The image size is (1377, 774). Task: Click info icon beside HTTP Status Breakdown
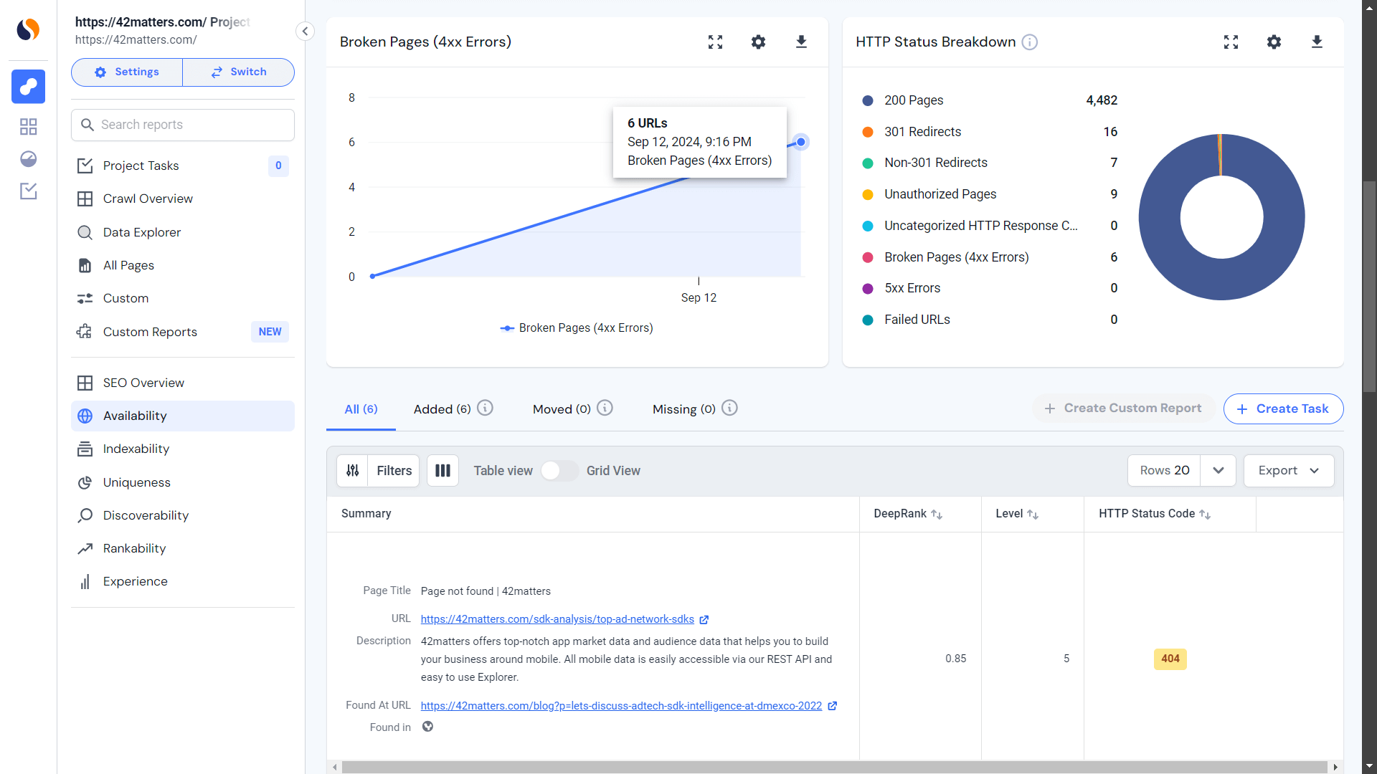pos(1030,42)
